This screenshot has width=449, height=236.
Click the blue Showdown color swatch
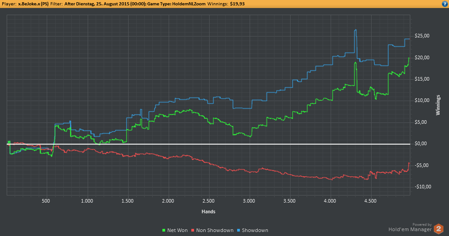click(239, 230)
